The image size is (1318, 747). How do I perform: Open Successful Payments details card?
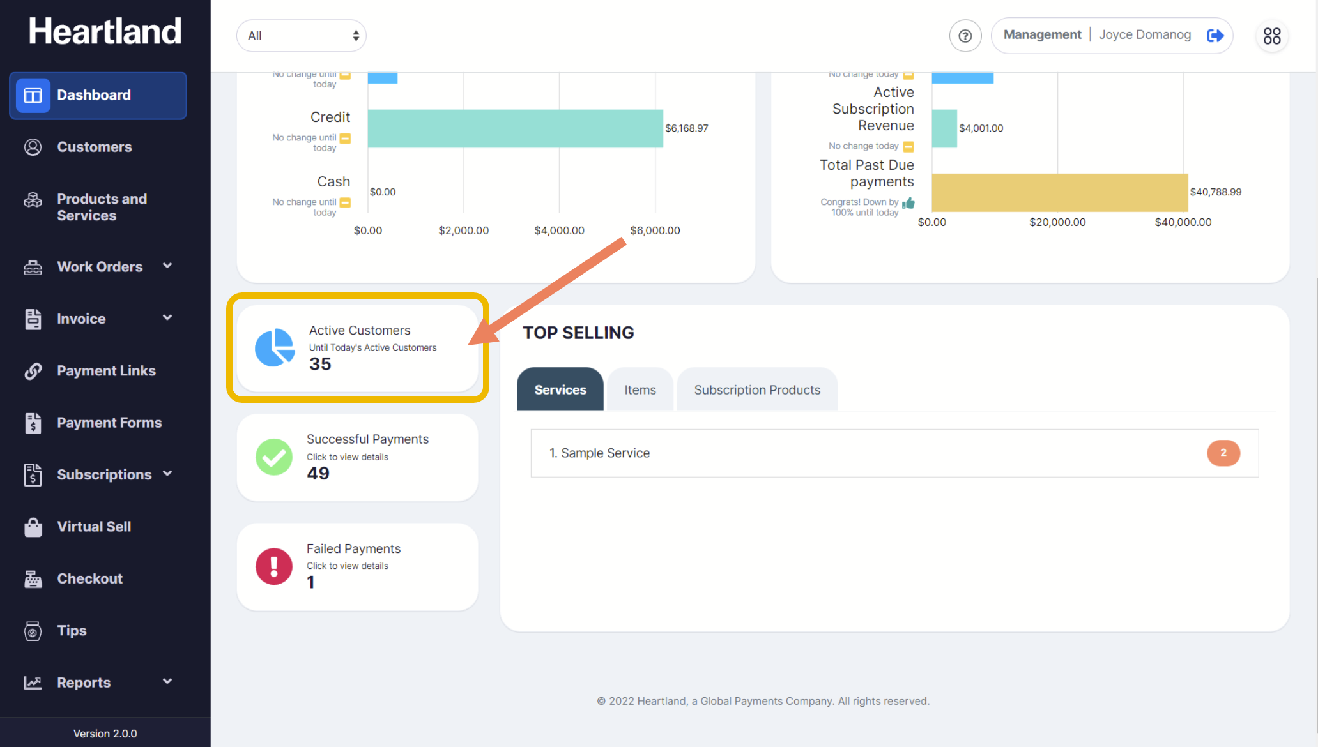pyautogui.click(x=357, y=457)
